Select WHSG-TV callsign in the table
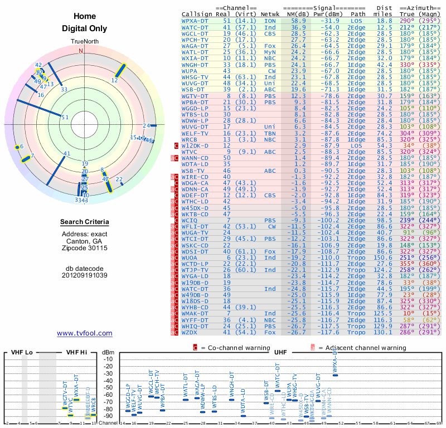This screenshot has height=428, width=446. pyautogui.click(x=195, y=77)
